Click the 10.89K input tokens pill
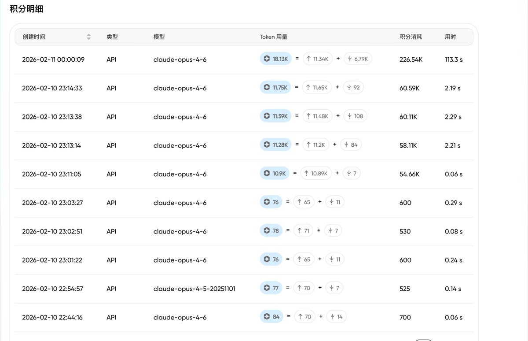Screen dimensions: 528x341 [x=316, y=174]
